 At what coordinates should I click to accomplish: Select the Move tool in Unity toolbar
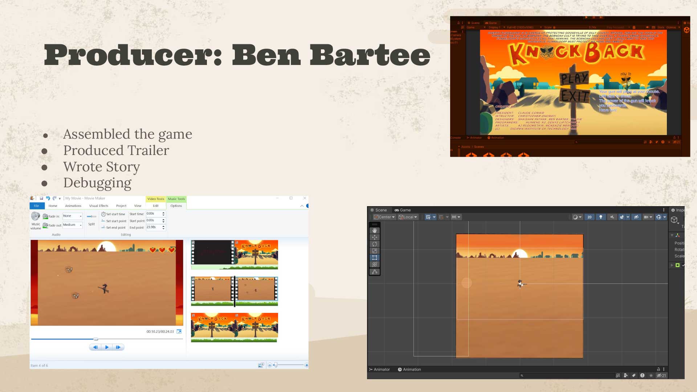375,237
